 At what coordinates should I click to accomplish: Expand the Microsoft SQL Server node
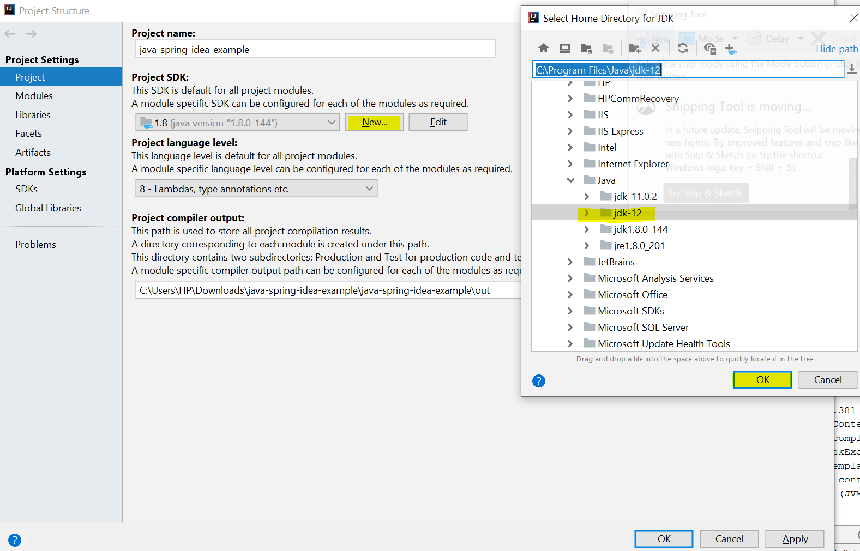pos(570,327)
